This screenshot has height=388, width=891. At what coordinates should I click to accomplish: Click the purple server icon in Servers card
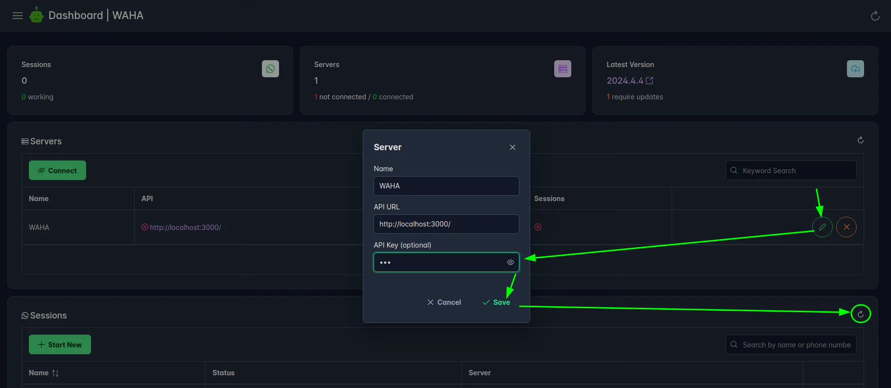pos(563,69)
